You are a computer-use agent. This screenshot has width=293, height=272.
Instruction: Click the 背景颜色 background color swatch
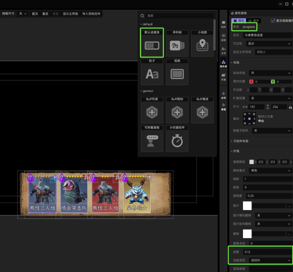pos(252,162)
